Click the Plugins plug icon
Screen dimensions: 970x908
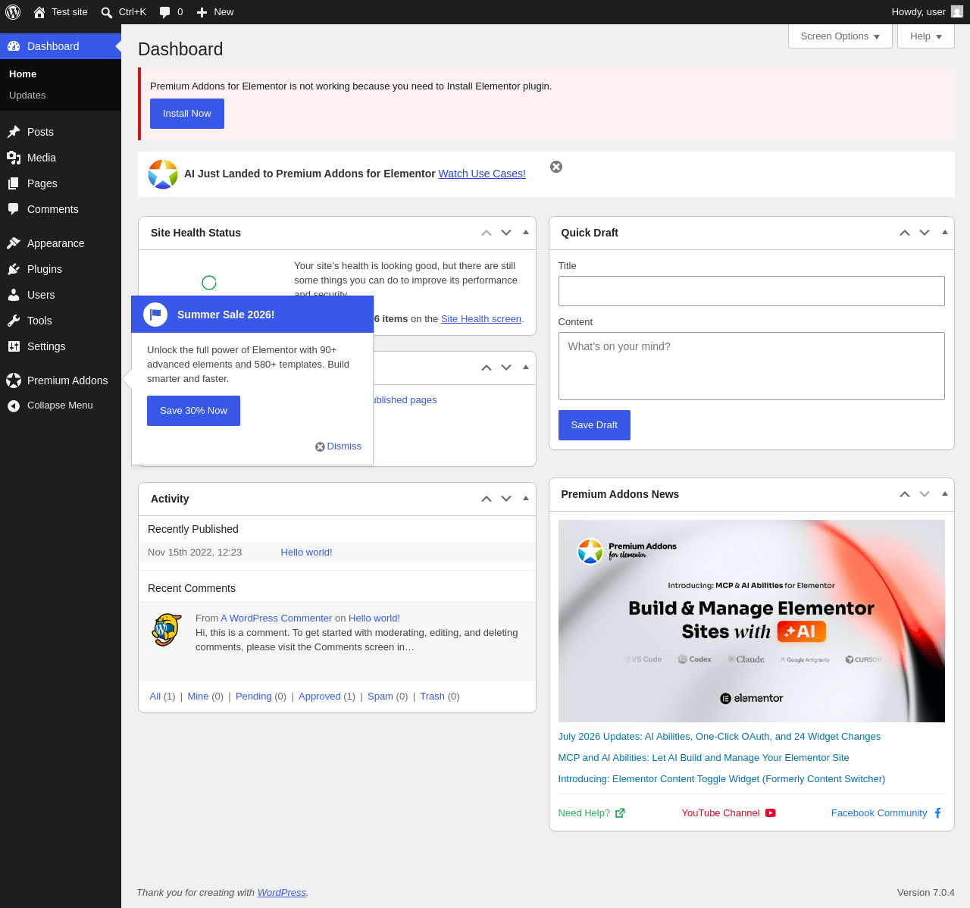14,269
